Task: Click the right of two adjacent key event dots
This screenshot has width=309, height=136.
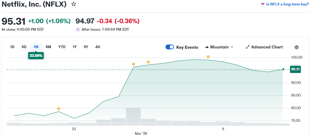Action: (148, 62)
